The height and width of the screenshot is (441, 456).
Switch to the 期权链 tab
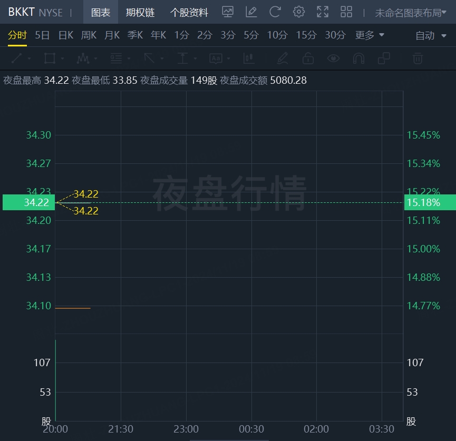click(x=140, y=13)
